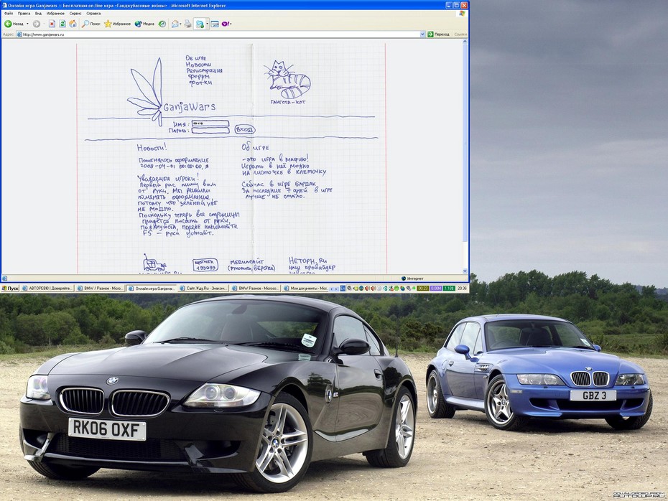Image resolution: width=668 pixels, height=501 pixels.
Task: Switch to Сайт Жду.Ru taskbar window
Action: pyautogui.click(x=204, y=288)
